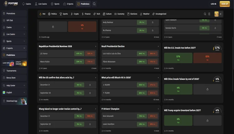
Task: Bet 64% Yes on Lula da Silva
Action: [x=142, y=54]
